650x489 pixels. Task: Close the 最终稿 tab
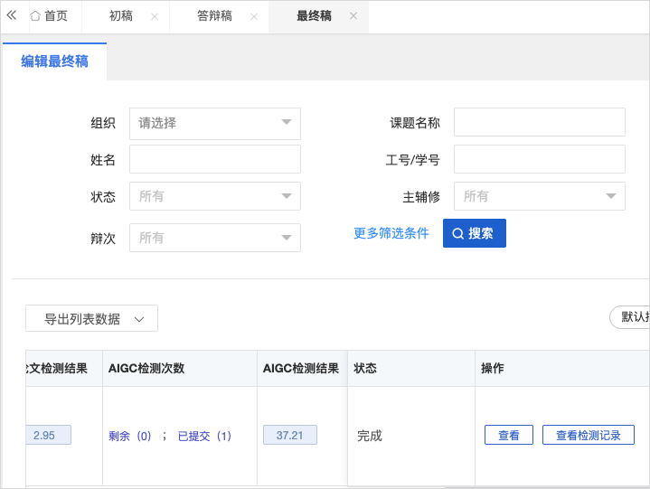(353, 16)
